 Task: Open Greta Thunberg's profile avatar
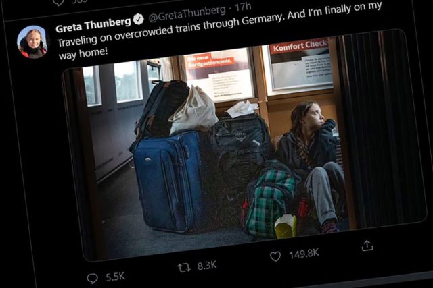(x=33, y=42)
